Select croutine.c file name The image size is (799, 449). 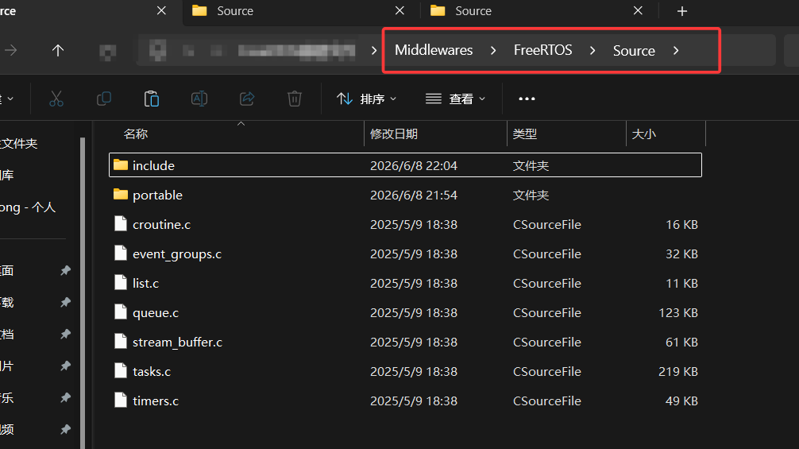[161, 224]
